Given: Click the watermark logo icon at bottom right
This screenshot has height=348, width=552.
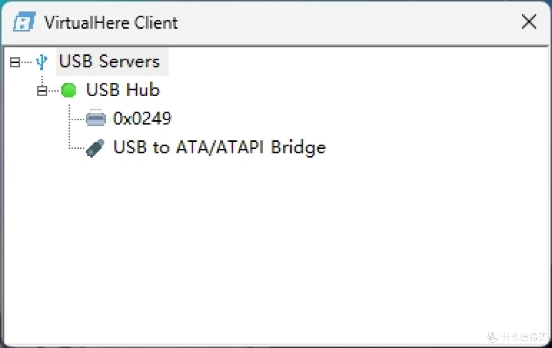Looking at the screenshot, I should point(493,337).
